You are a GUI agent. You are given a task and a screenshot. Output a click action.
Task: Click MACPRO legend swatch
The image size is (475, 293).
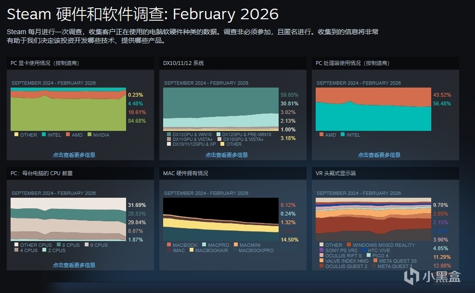[x=204, y=244]
